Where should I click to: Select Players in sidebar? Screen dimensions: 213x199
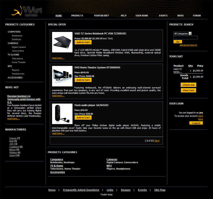[x=16, y=70]
